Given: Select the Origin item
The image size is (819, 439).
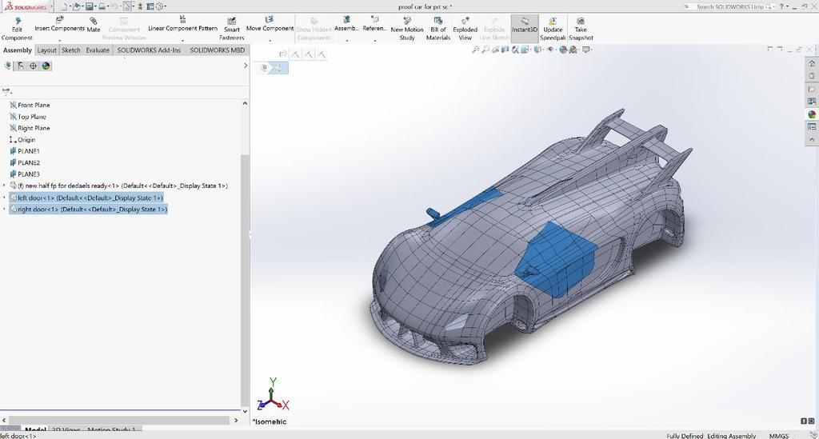Looking at the screenshot, I should tap(22, 139).
